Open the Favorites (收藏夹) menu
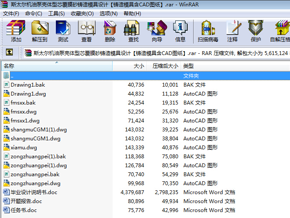The width and height of the screenshot is (290, 218). coord(82,14)
